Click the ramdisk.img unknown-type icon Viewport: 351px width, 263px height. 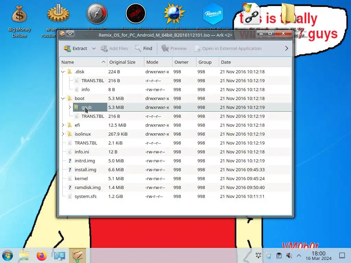pyautogui.click(x=70, y=187)
